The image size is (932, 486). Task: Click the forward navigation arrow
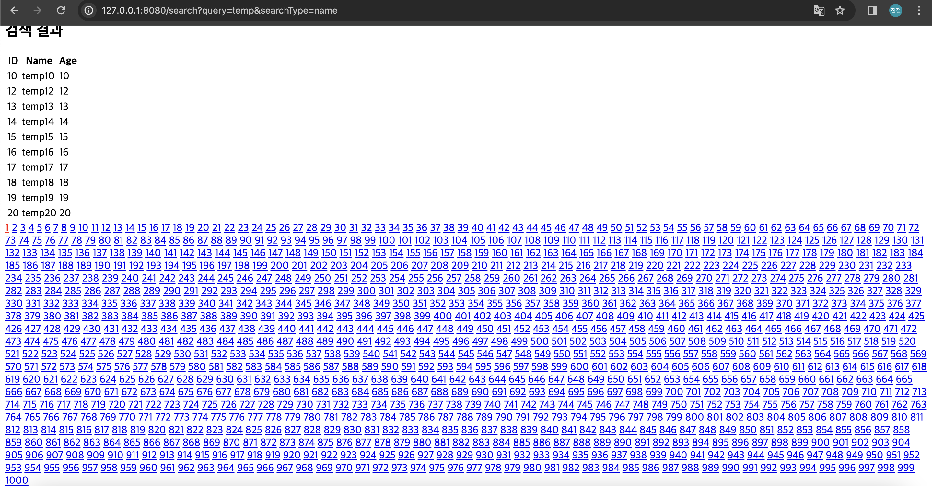[x=37, y=10]
